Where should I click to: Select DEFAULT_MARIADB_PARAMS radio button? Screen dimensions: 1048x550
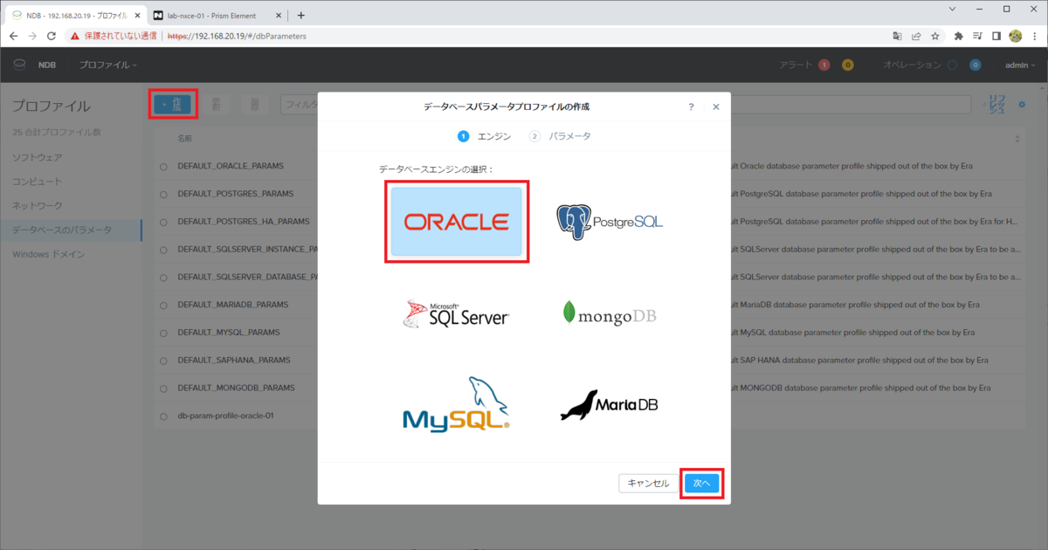click(x=163, y=305)
